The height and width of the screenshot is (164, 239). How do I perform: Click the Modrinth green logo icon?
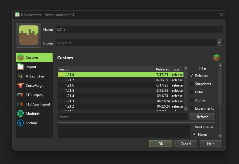[20, 113]
